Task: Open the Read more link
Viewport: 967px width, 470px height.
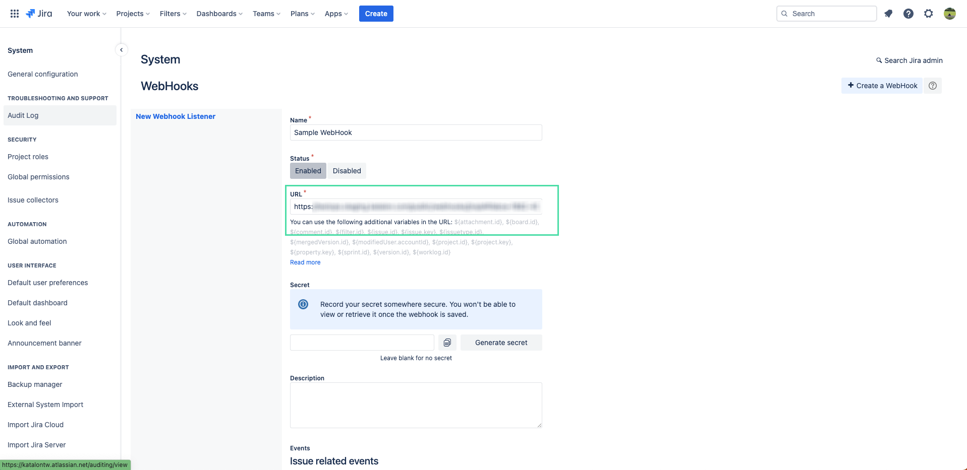Action: tap(305, 262)
